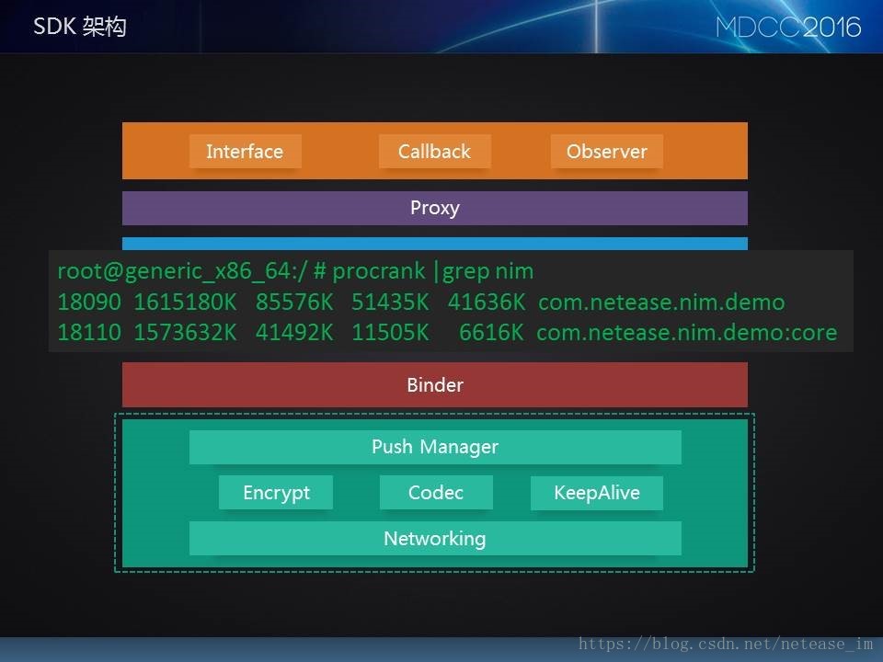
Task: Click the value 85576K
Action: tap(294, 302)
